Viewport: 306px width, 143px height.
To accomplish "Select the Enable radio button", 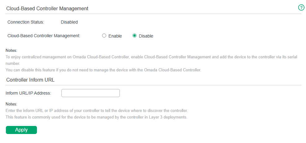I will tap(104, 36).
